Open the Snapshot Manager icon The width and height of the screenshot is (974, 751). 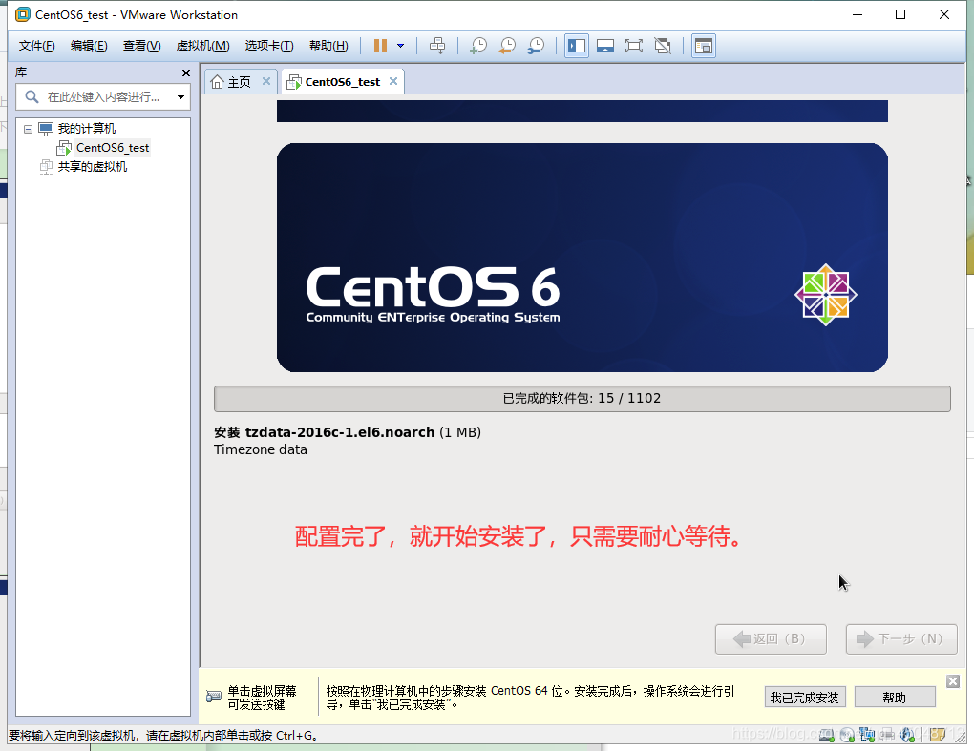point(536,45)
